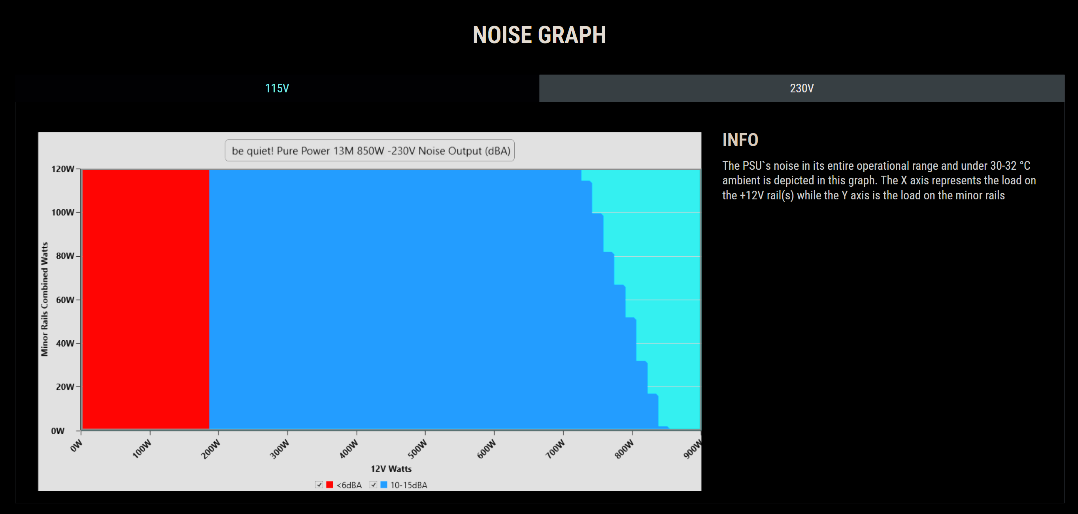Screen dimensions: 1078x514
Task: Uncheck the <6dBA legend checkbox
Action: [319, 485]
